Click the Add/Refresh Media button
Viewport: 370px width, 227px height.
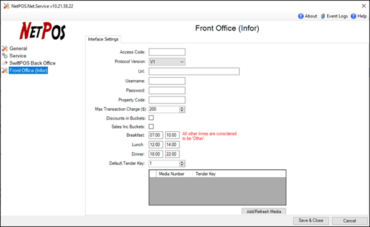point(264,211)
